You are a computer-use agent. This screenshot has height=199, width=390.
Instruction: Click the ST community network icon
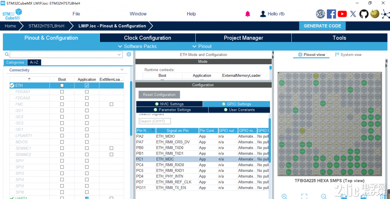click(x=386, y=14)
